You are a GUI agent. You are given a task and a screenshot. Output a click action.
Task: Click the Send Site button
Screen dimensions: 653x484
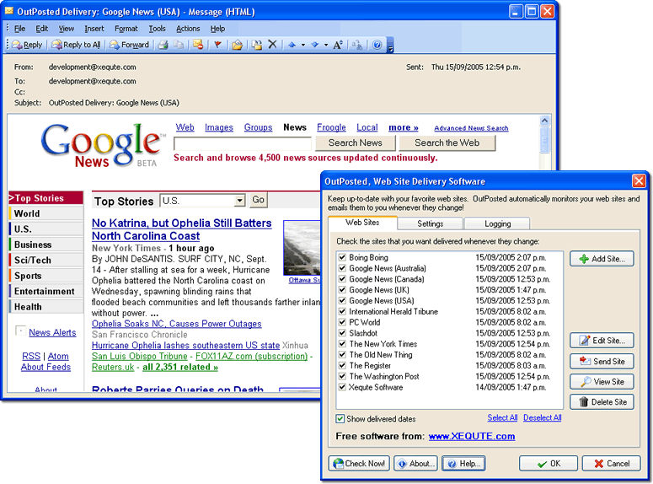coord(602,362)
